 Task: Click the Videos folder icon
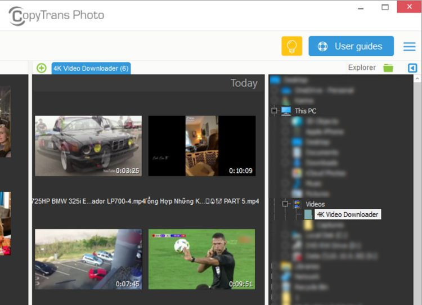pyautogui.click(x=297, y=204)
